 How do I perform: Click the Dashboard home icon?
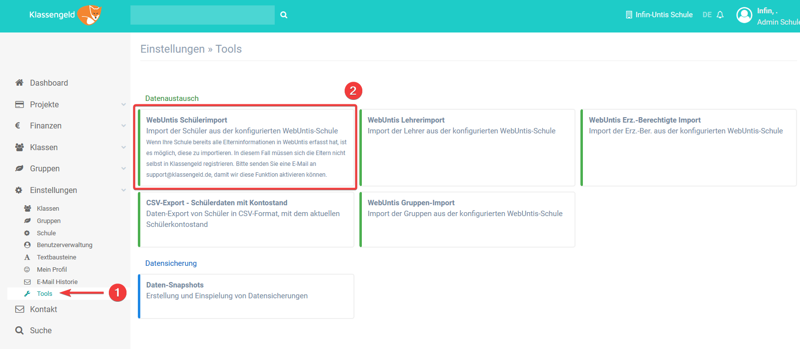(x=19, y=83)
